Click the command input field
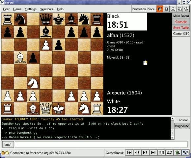The width and height of the screenshot is (191, 158). click(101, 145)
